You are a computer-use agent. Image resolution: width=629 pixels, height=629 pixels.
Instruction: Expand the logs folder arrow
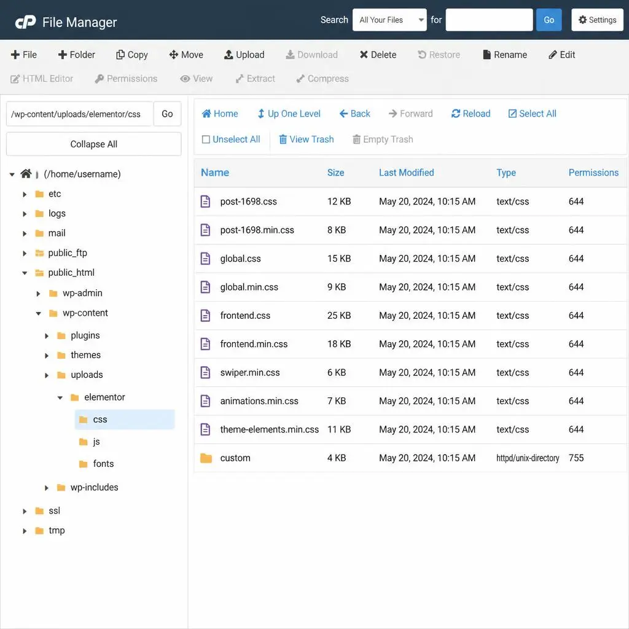pyautogui.click(x=25, y=214)
